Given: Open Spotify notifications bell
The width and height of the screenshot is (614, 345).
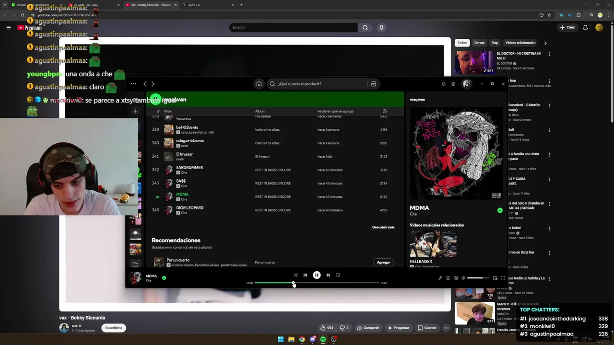Looking at the screenshot, I should click(444, 84).
